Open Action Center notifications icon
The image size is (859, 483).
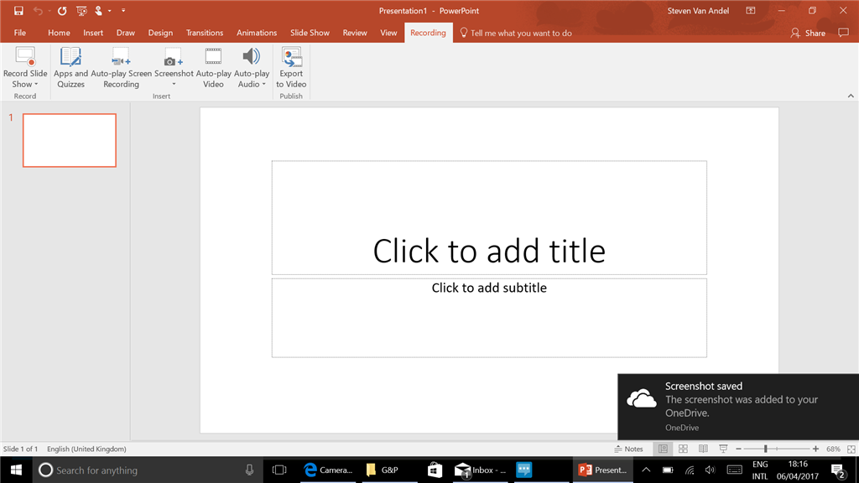click(838, 470)
